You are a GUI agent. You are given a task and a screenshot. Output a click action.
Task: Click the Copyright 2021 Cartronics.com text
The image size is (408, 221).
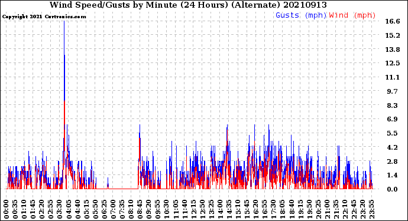tap(44, 17)
